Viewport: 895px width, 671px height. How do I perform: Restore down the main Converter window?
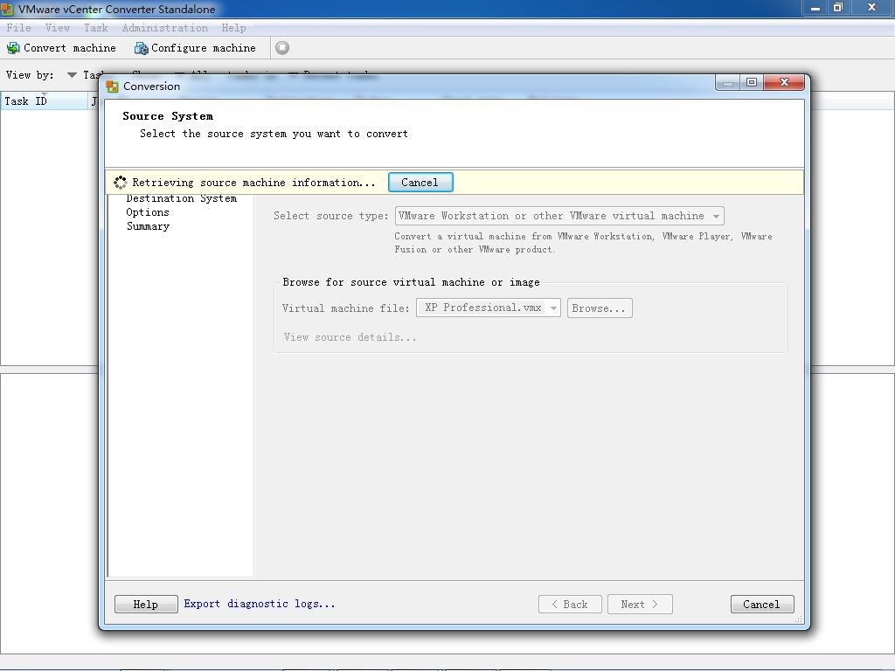838,7
